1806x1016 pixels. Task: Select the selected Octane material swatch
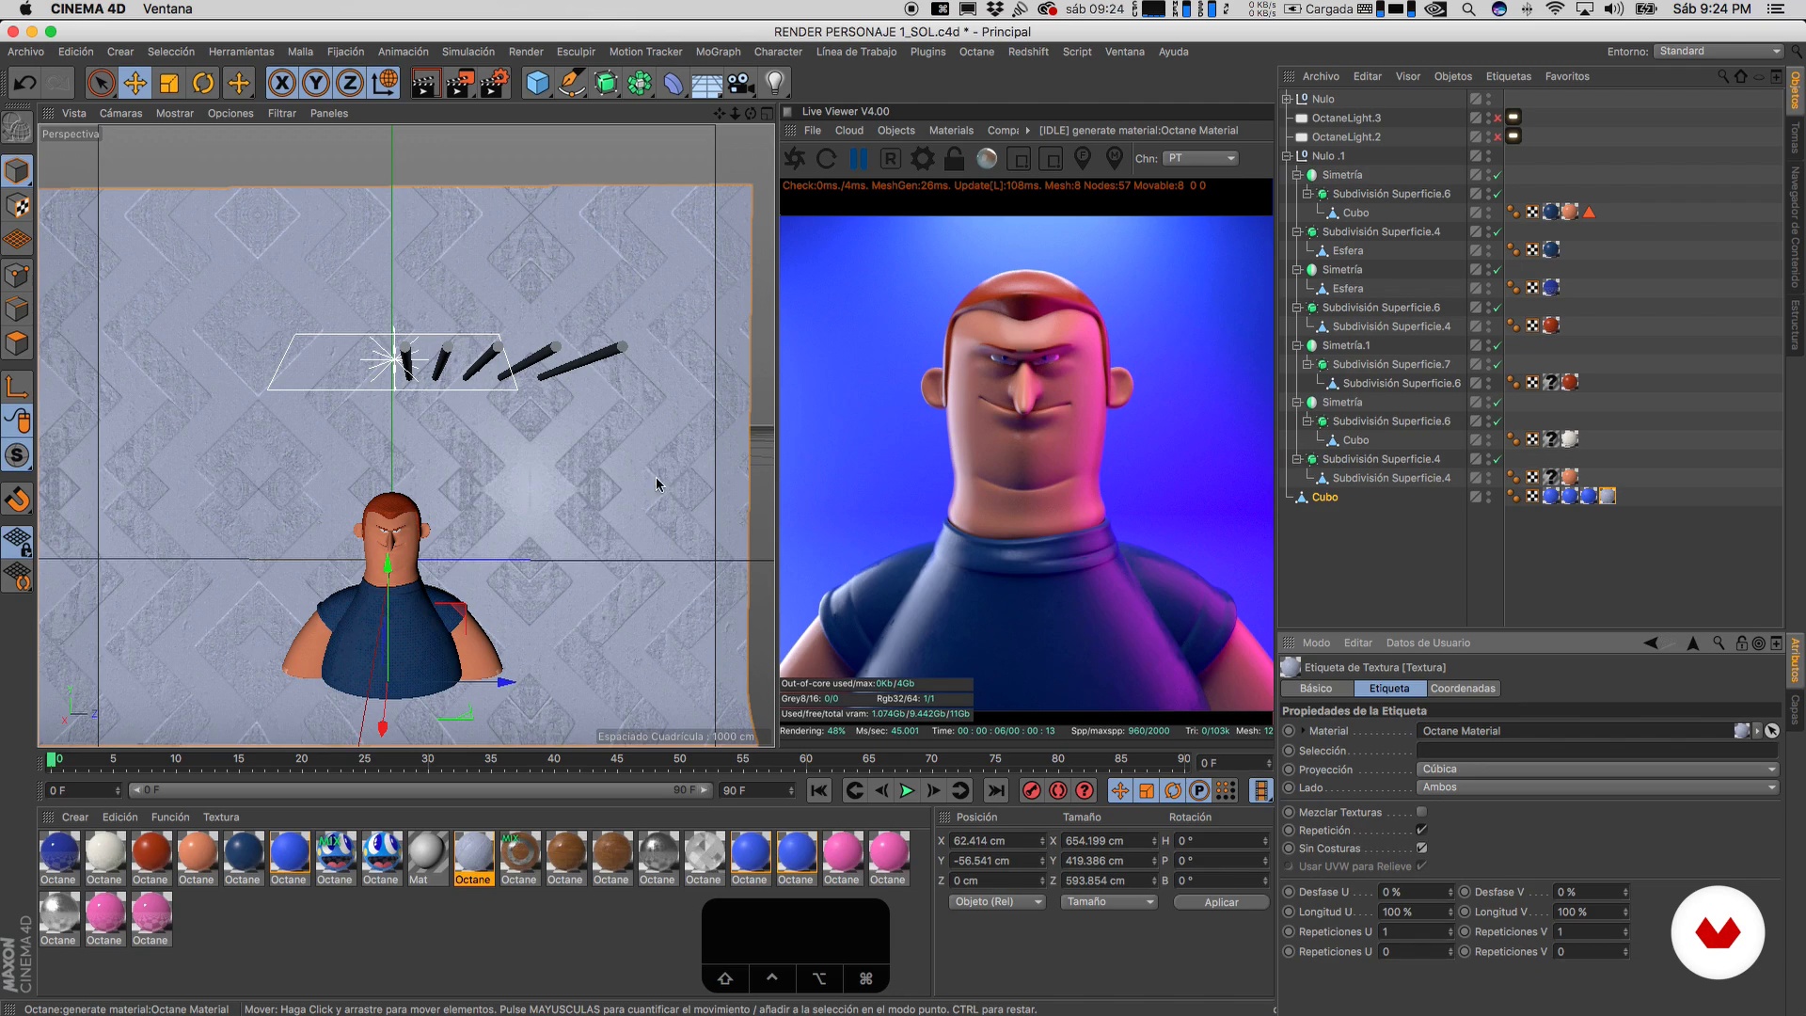coord(473,859)
